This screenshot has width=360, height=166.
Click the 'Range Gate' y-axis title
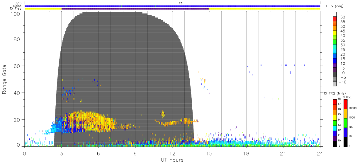4,79
